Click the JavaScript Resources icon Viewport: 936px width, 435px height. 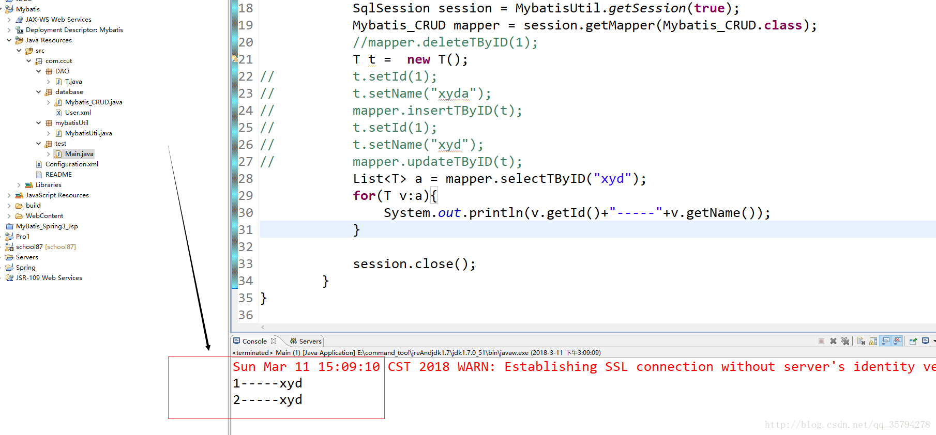[x=19, y=195]
